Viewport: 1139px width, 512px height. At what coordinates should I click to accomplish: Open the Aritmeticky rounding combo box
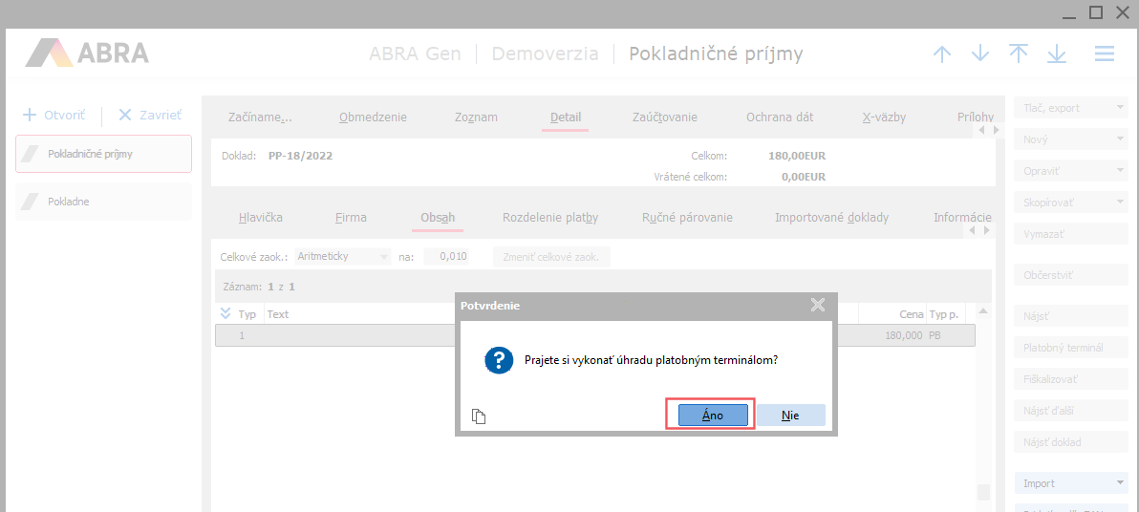click(x=343, y=256)
